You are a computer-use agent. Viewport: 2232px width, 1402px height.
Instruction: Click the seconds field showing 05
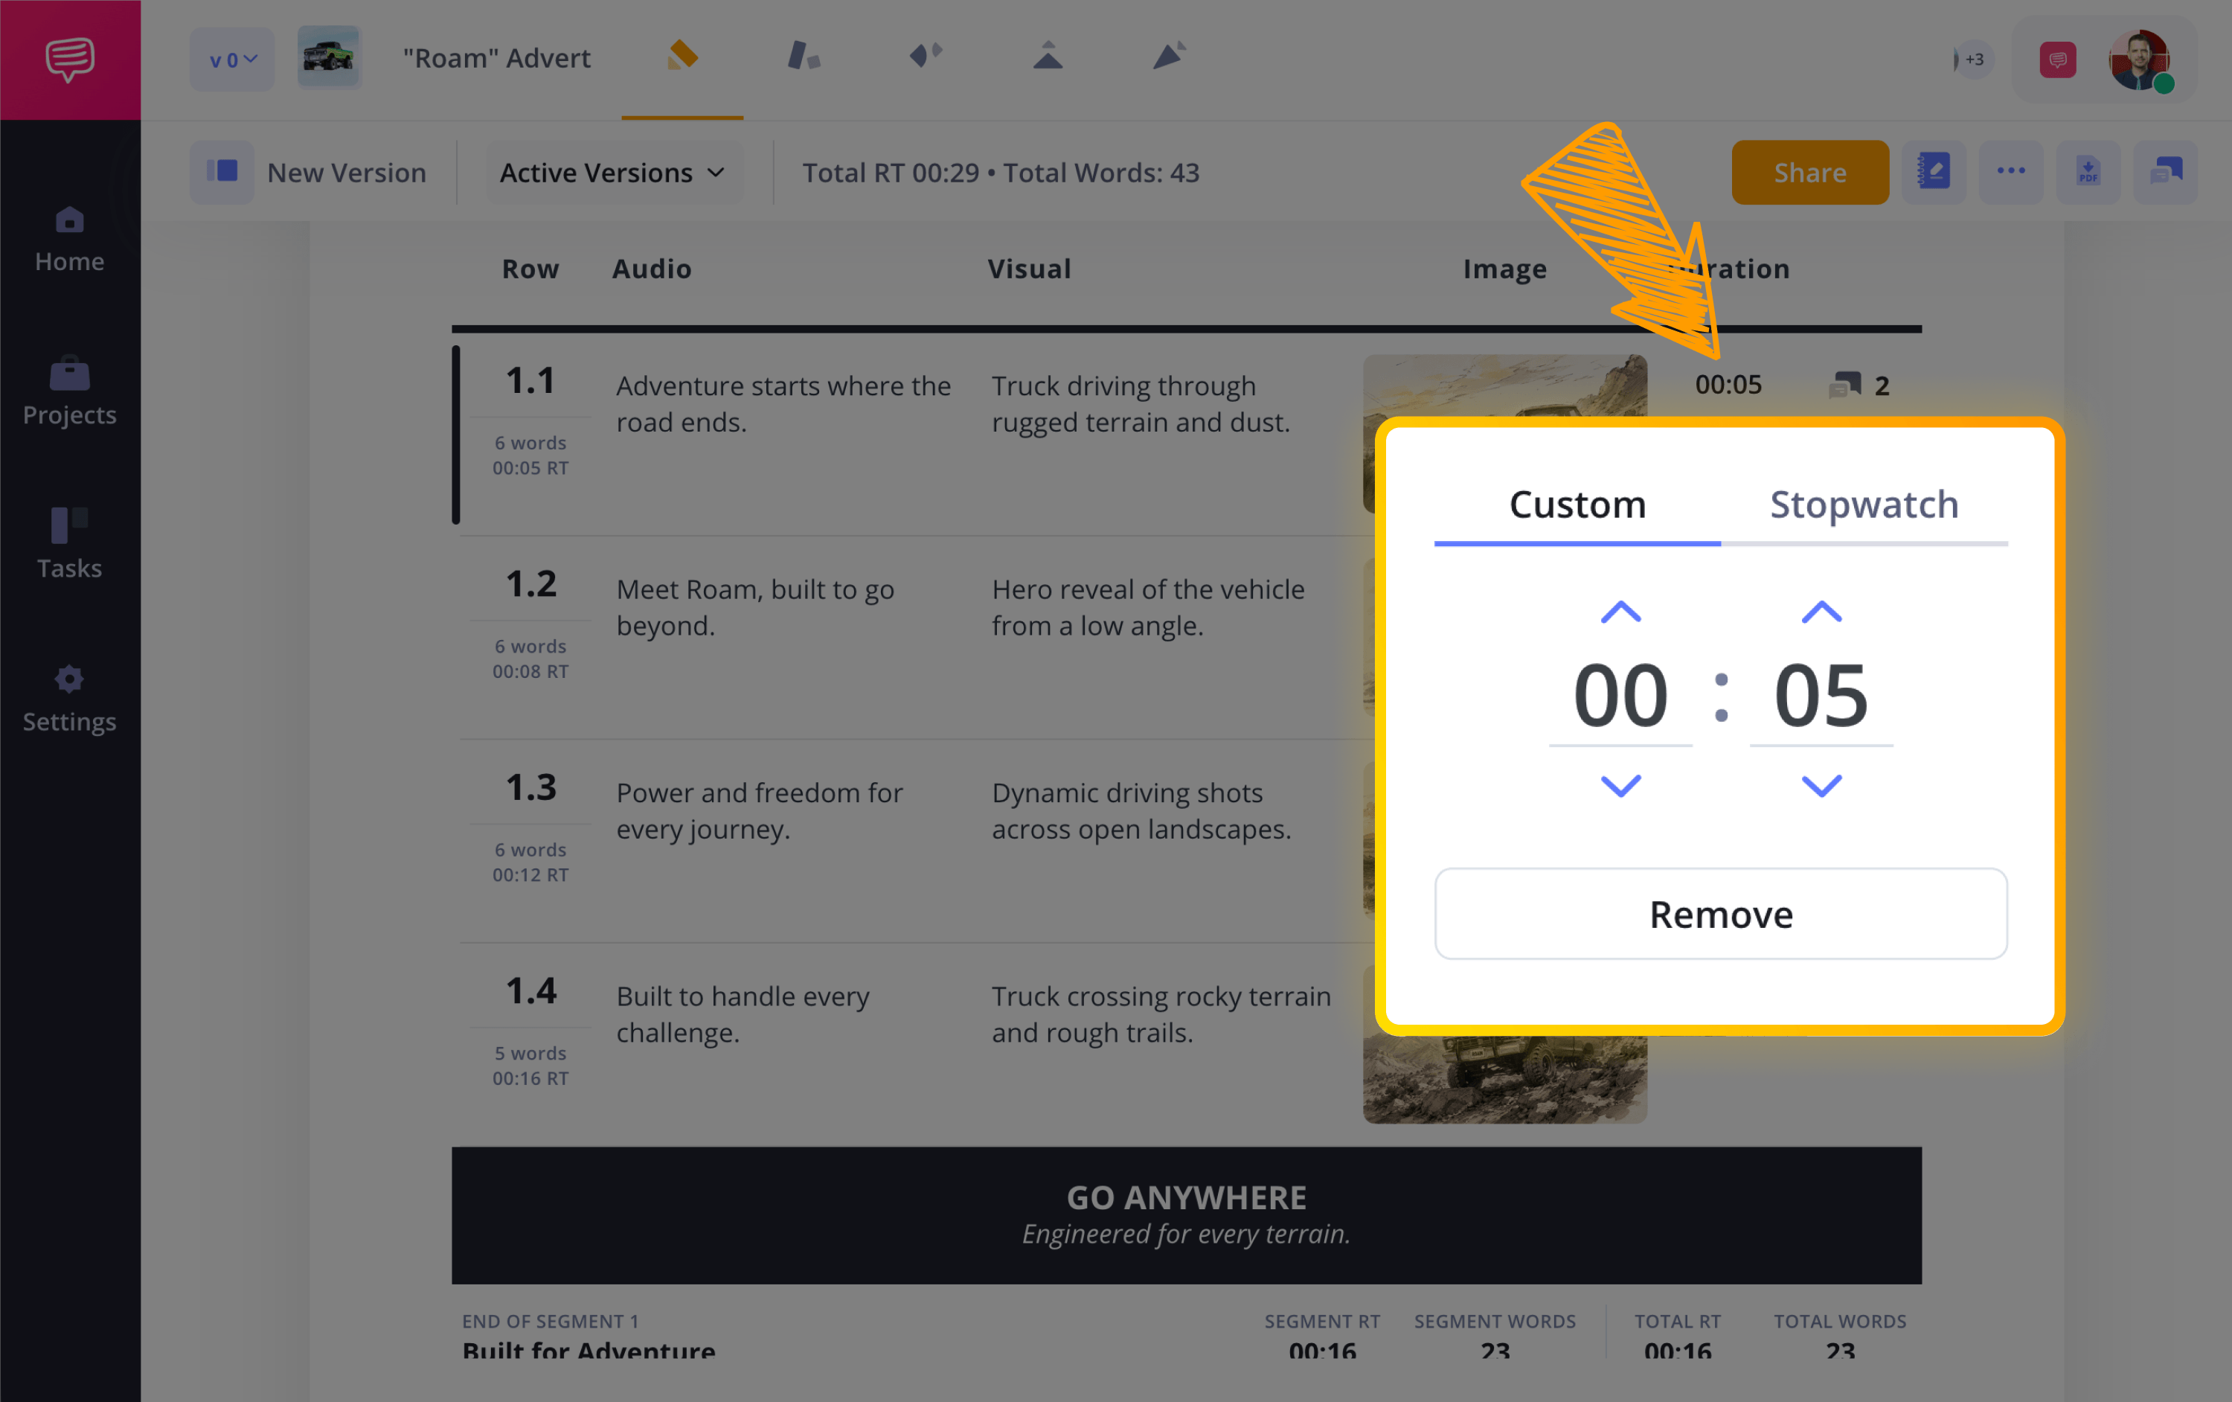click(x=1821, y=696)
